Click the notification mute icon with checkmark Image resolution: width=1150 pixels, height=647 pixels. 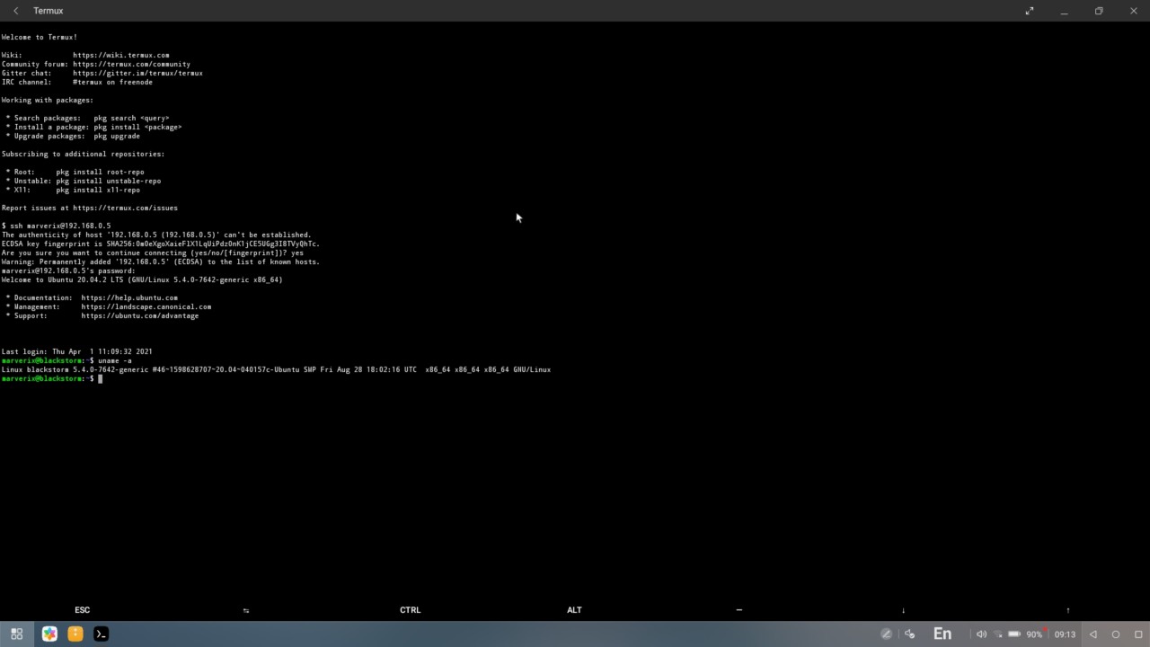[x=909, y=634]
